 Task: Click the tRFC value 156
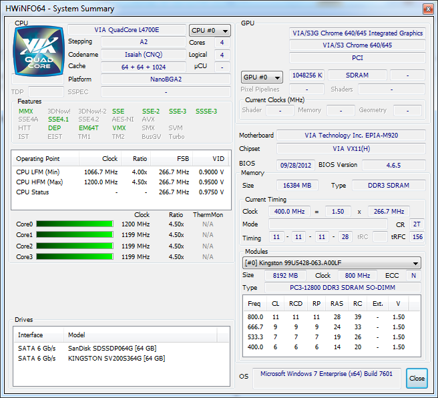417,237
